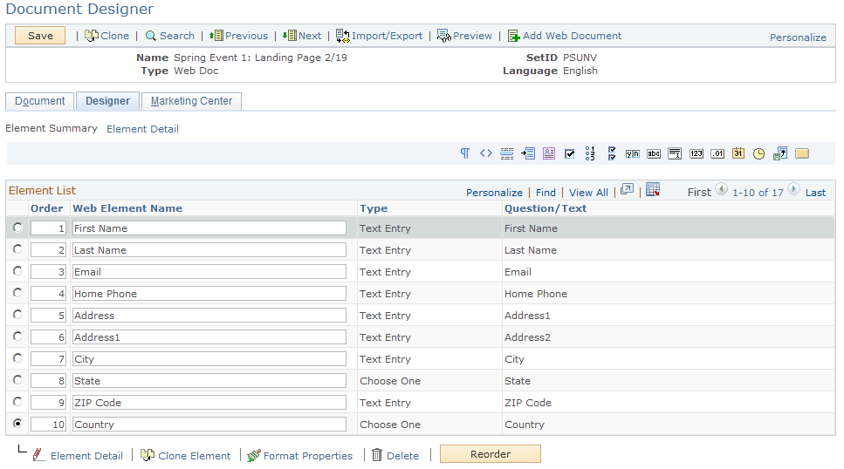Preview the web document
The height and width of the screenshot is (469, 844).
[464, 36]
